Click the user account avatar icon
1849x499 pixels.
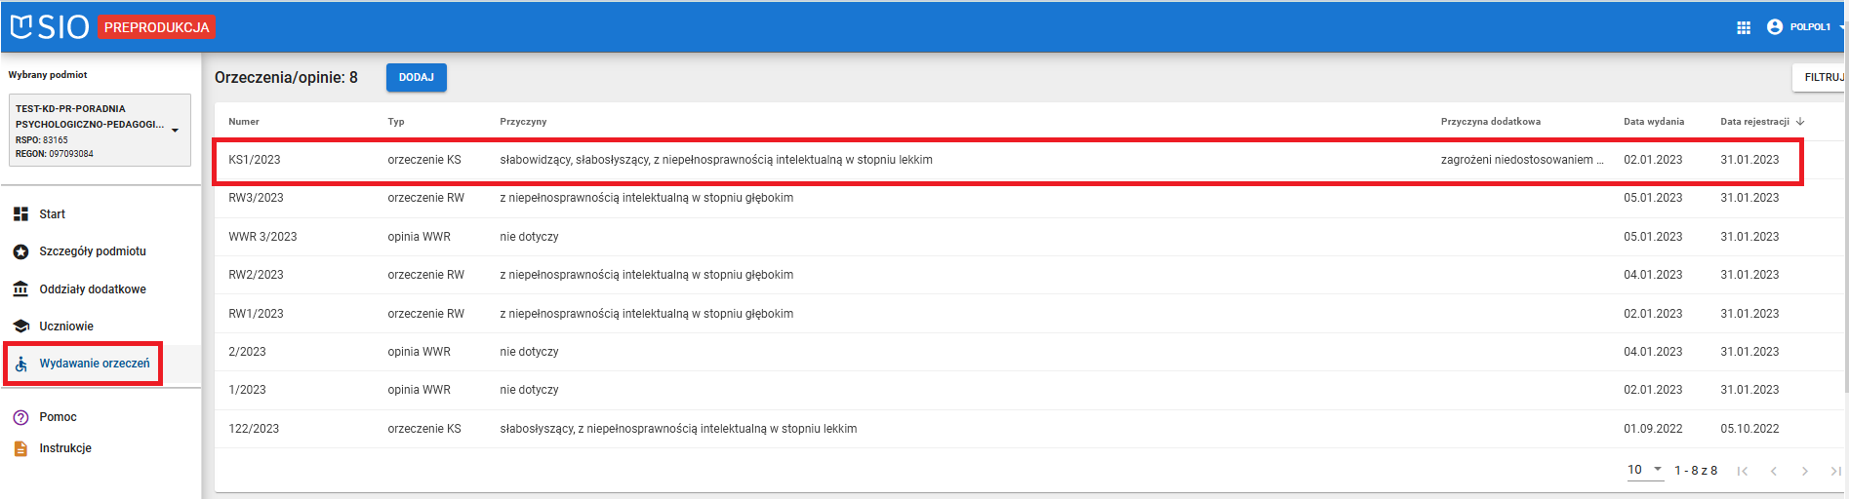point(1774,27)
